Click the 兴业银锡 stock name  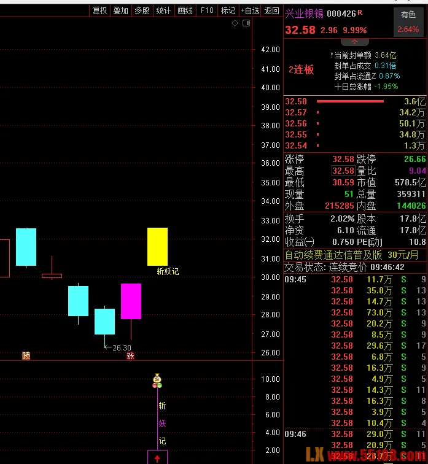click(x=304, y=14)
